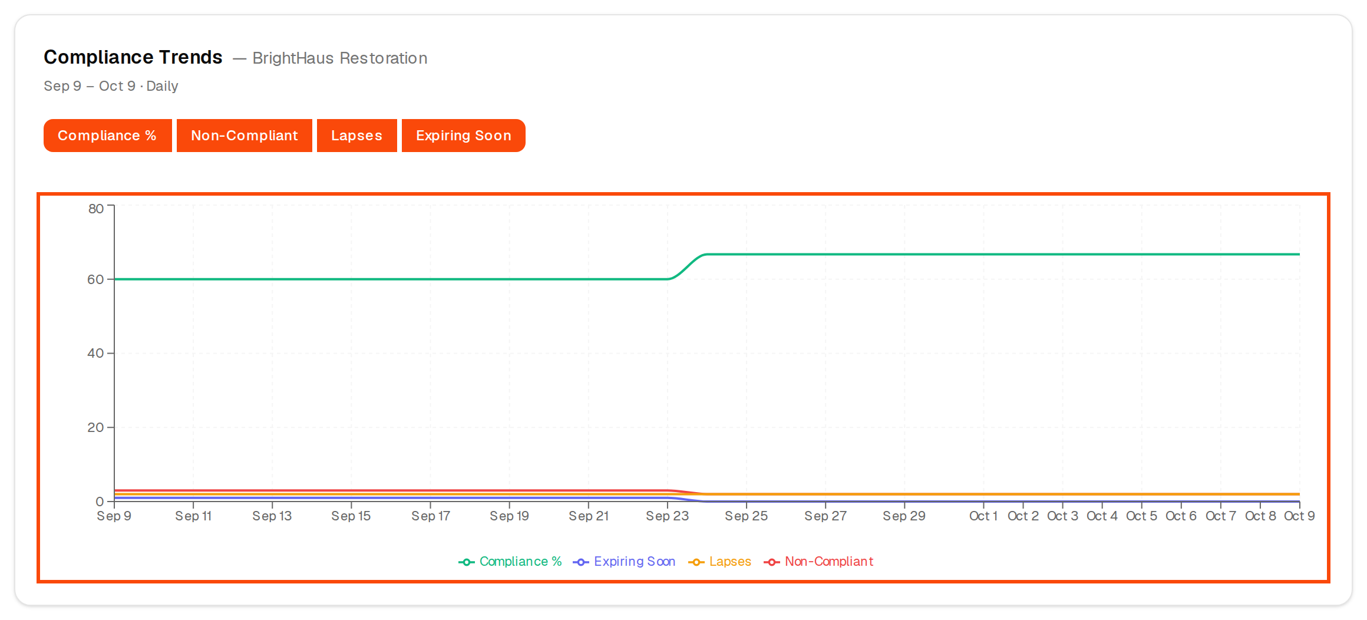Screen dimensions: 1367x620
Task: Click the 'Sep 9 – Oct 9 · Daily' range text
Action: [x=111, y=86]
